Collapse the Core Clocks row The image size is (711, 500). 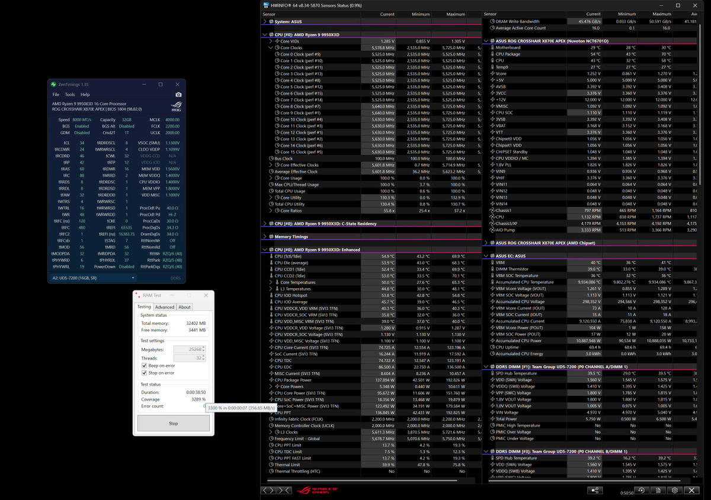271,48
